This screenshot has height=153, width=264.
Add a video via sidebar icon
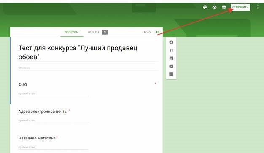171,66
